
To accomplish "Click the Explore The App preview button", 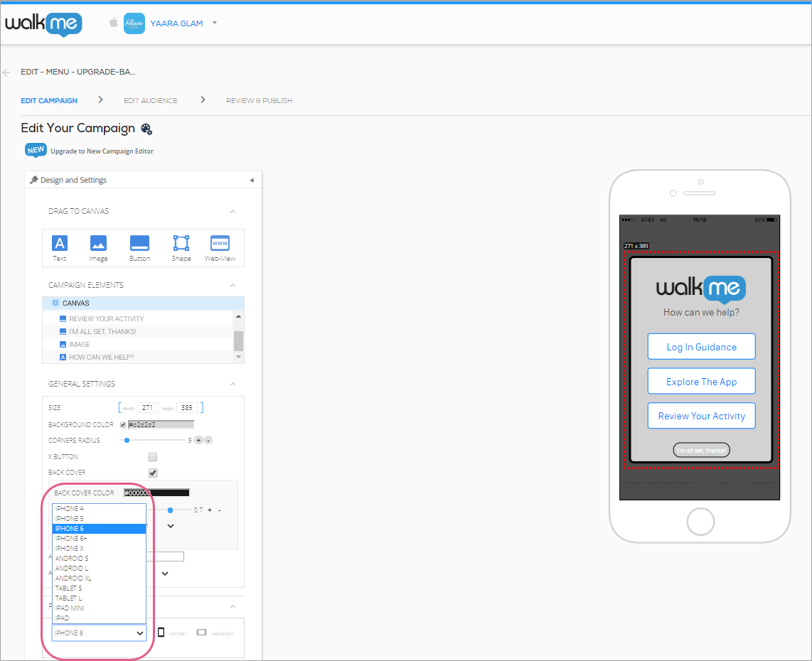I will 701,382.
